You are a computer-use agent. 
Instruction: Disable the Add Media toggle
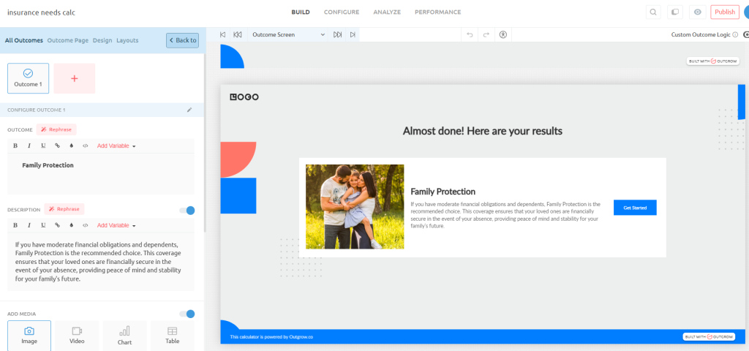pos(187,314)
